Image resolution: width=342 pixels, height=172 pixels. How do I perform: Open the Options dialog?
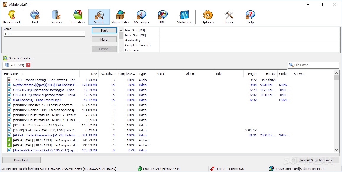[208, 17]
